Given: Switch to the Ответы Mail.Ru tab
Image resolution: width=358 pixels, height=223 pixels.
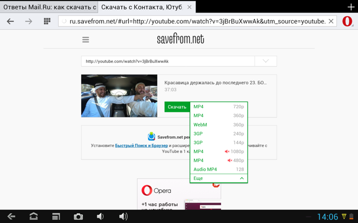Looking at the screenshot, I should pyautogui.click(x=49, y=7).
